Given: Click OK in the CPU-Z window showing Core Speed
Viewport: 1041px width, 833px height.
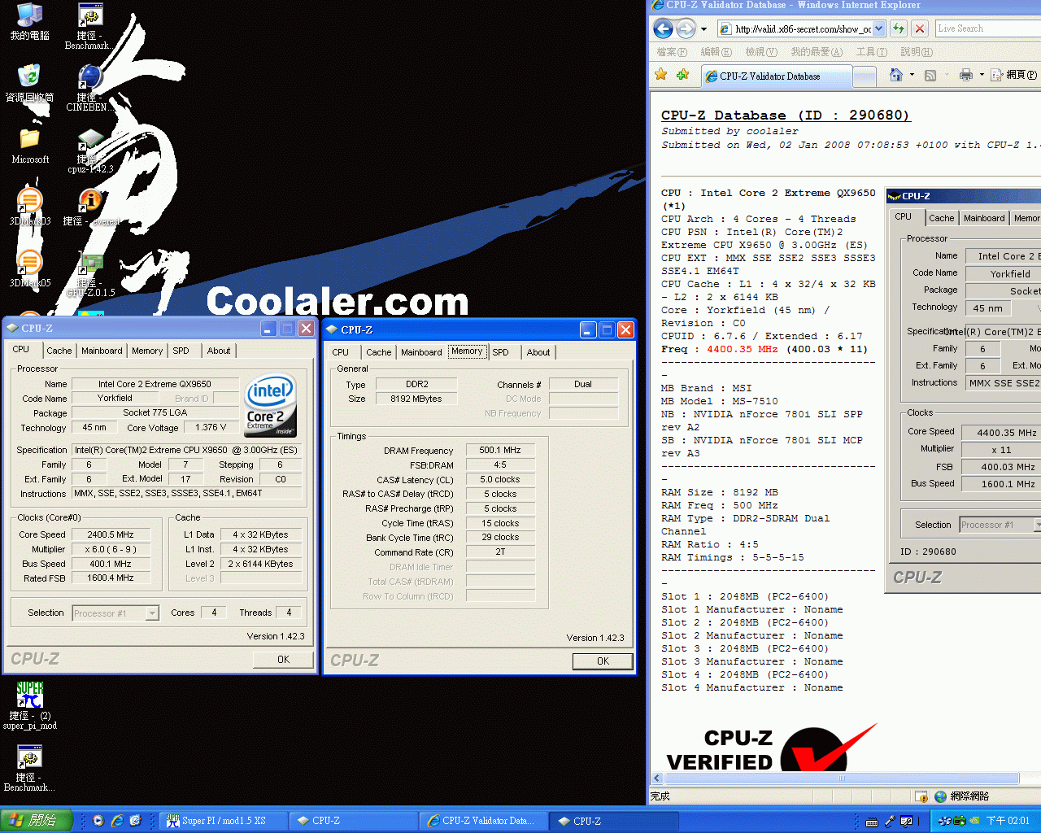Looking at the screenshot, I should tap(283, 660).
